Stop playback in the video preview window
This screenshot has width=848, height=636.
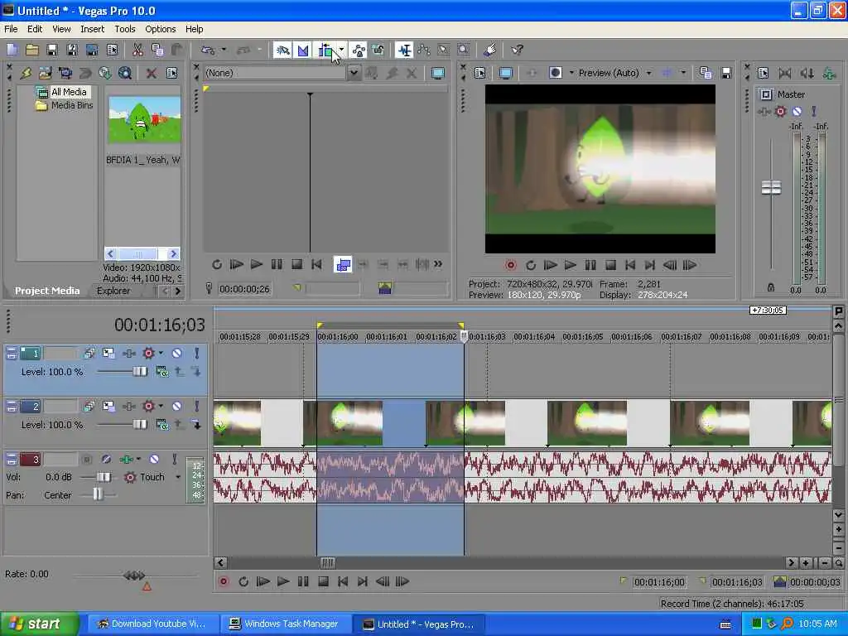click(610, 265)
